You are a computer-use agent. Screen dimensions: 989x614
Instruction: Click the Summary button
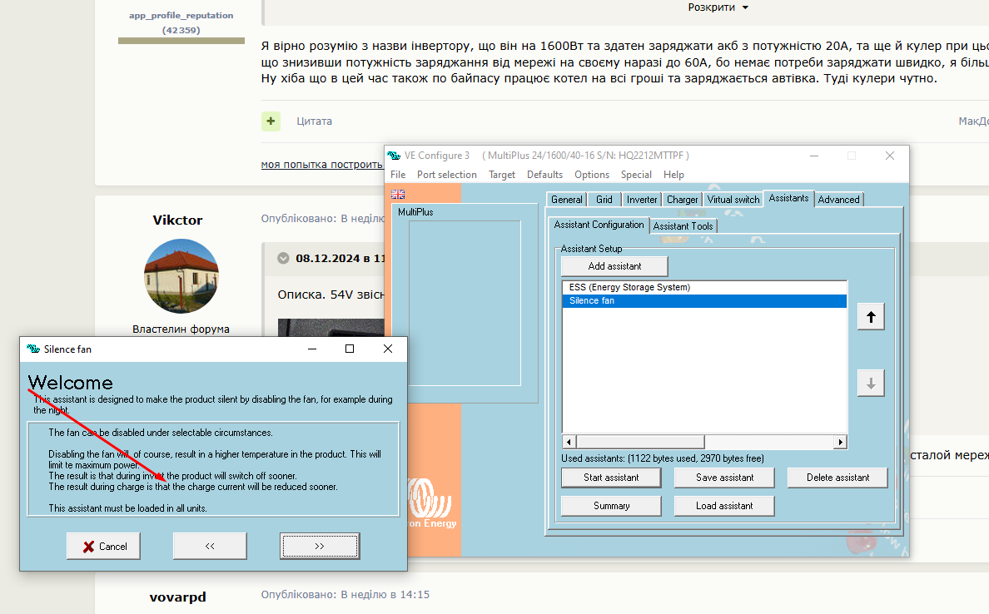pyautogui.click(x=611, y=506)
